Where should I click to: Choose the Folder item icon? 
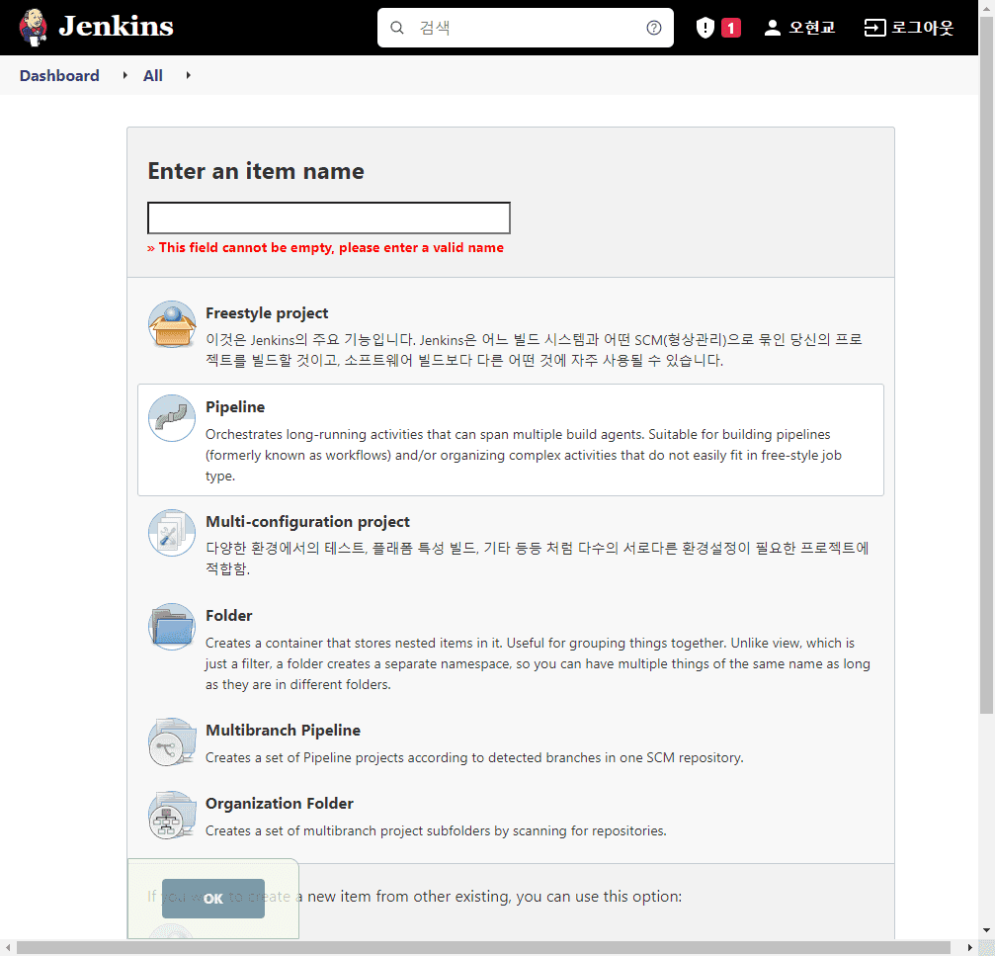tap(172, 627)
